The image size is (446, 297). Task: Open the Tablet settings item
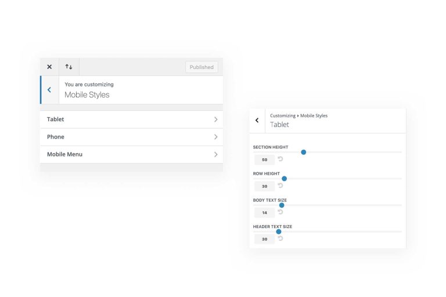coord(56,119)
